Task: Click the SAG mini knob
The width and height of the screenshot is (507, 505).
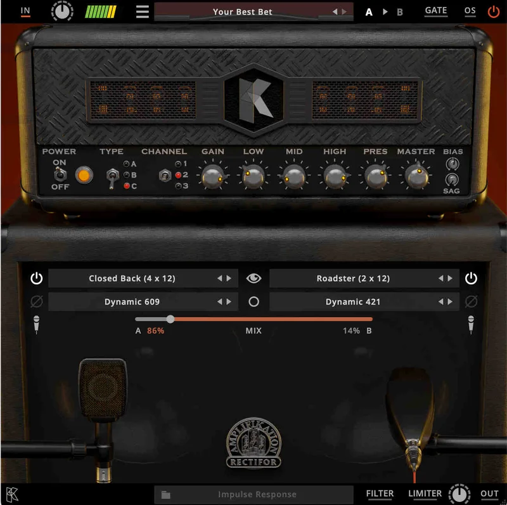Action: click(452, 180)
